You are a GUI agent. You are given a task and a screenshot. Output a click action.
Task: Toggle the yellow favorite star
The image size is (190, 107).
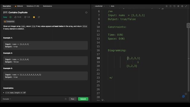point(34,17)
